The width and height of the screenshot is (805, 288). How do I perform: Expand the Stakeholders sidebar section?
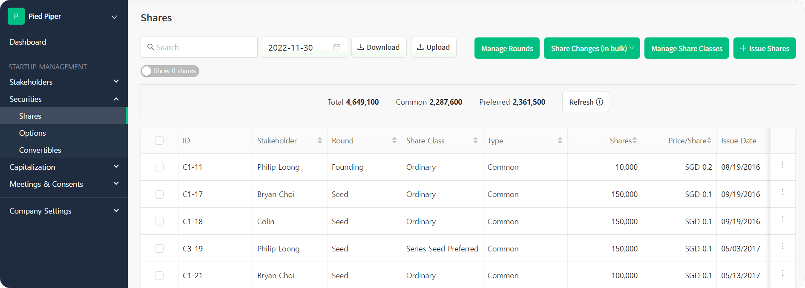click(x=64, y=82)
